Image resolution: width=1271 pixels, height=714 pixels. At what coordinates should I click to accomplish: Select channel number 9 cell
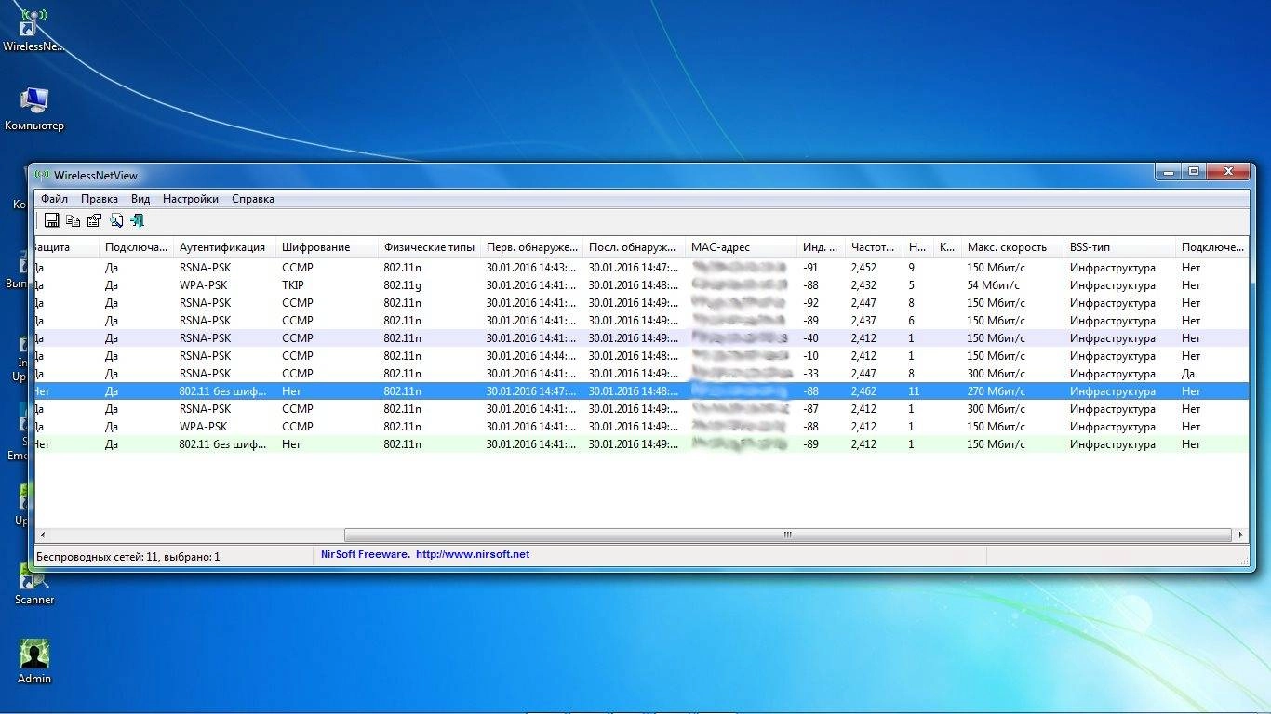point(912,268)
